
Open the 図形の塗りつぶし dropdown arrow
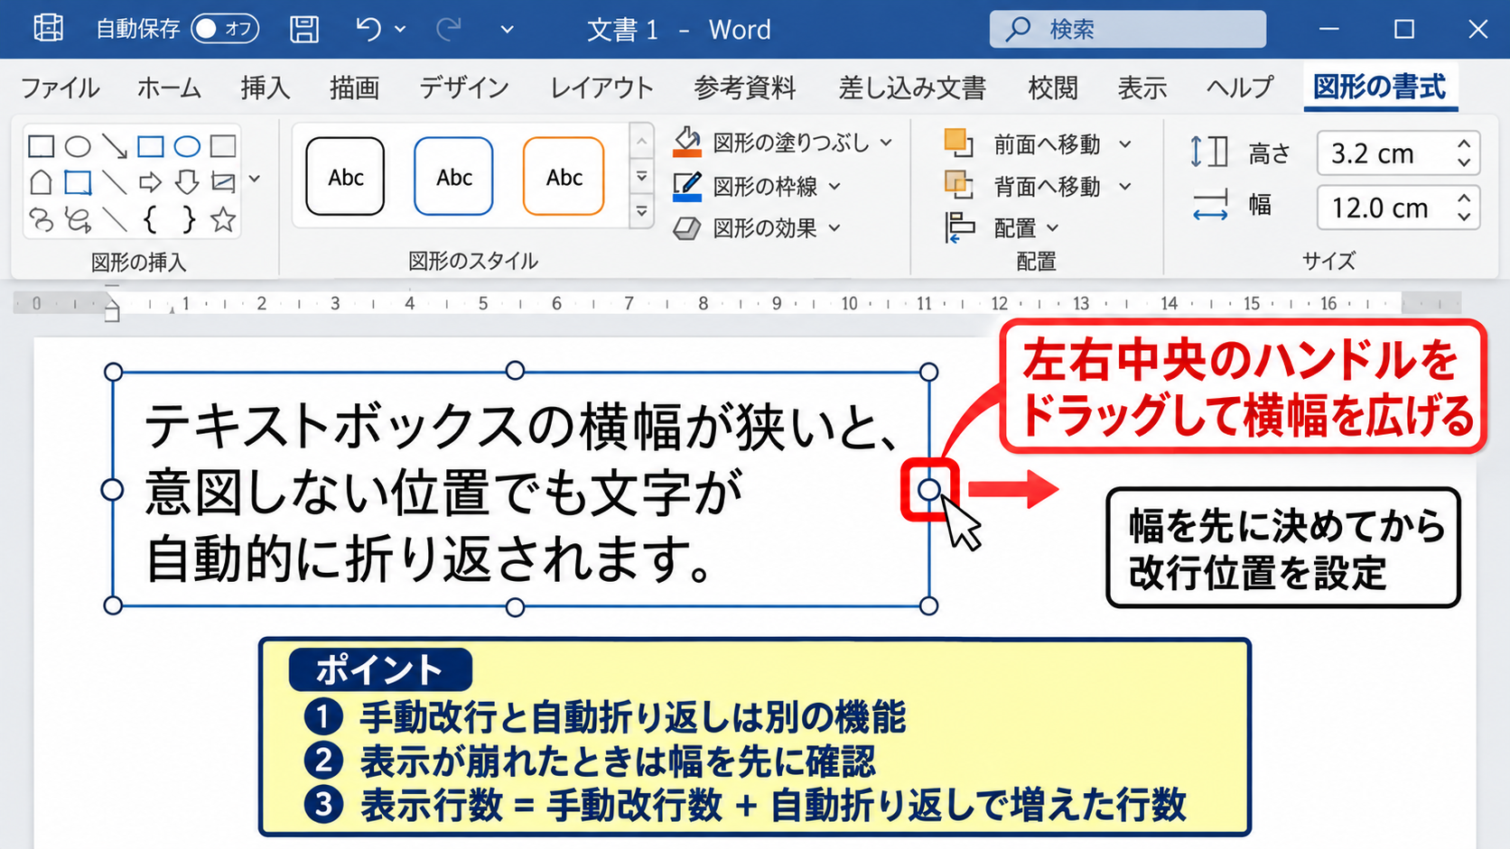[x=886, y=143]
